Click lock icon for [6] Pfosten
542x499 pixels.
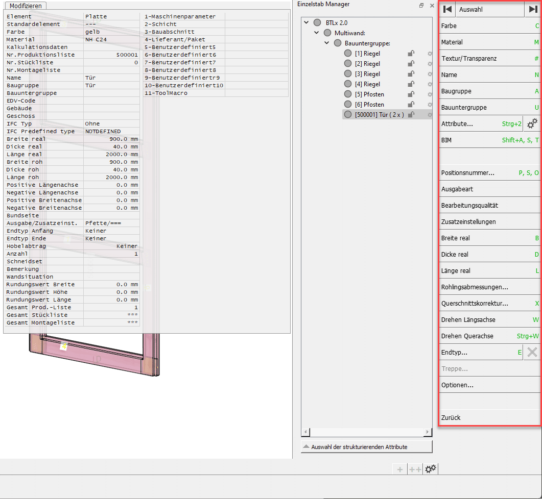point(411,104)
